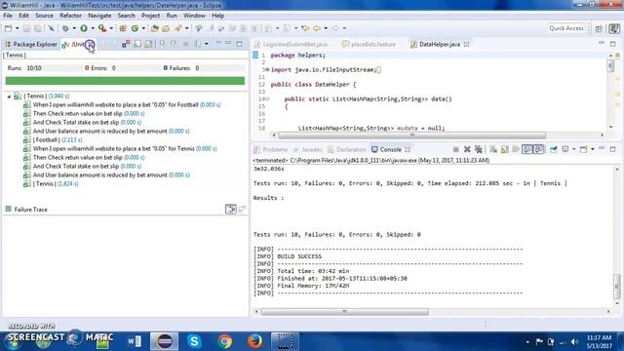The width and height of the screenshot is (624, 351).
Task: Click the New Java Class icon
Action: (135, 28)
